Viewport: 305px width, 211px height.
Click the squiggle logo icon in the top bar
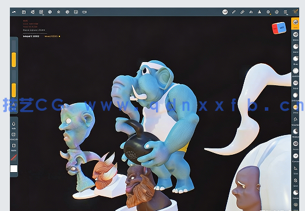pos(14,12)
